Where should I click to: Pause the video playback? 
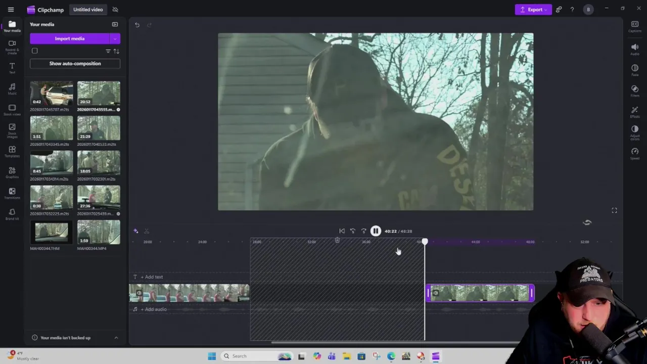(376, 231)
